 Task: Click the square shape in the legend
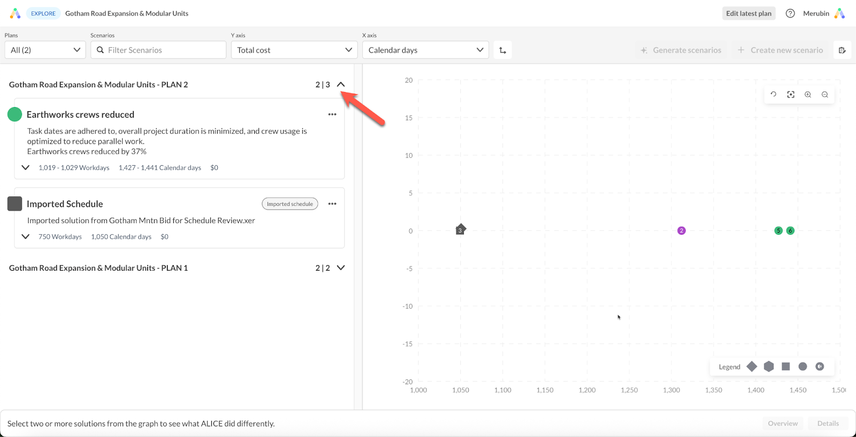(x=786, y=366)
